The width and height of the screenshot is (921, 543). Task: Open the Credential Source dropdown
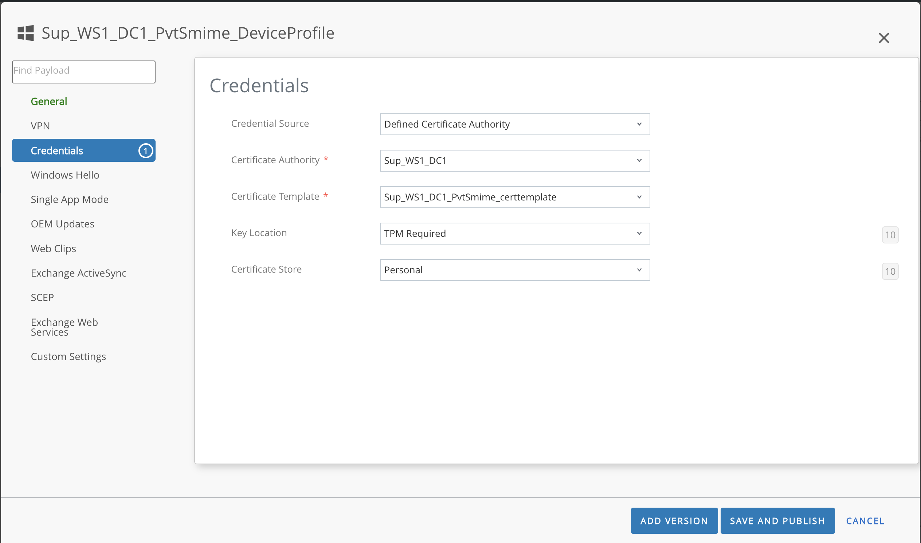pos(514,124)
